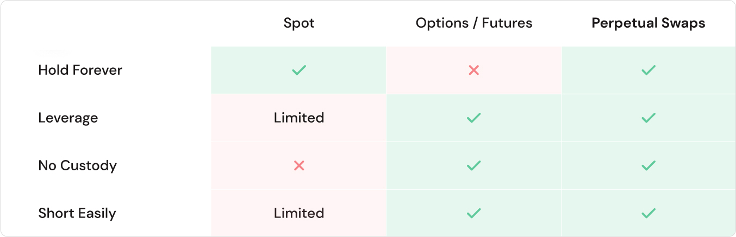
Task: Click the checkmark for Perpetual Swaps Hold Forever
Action: click(648, 70)
